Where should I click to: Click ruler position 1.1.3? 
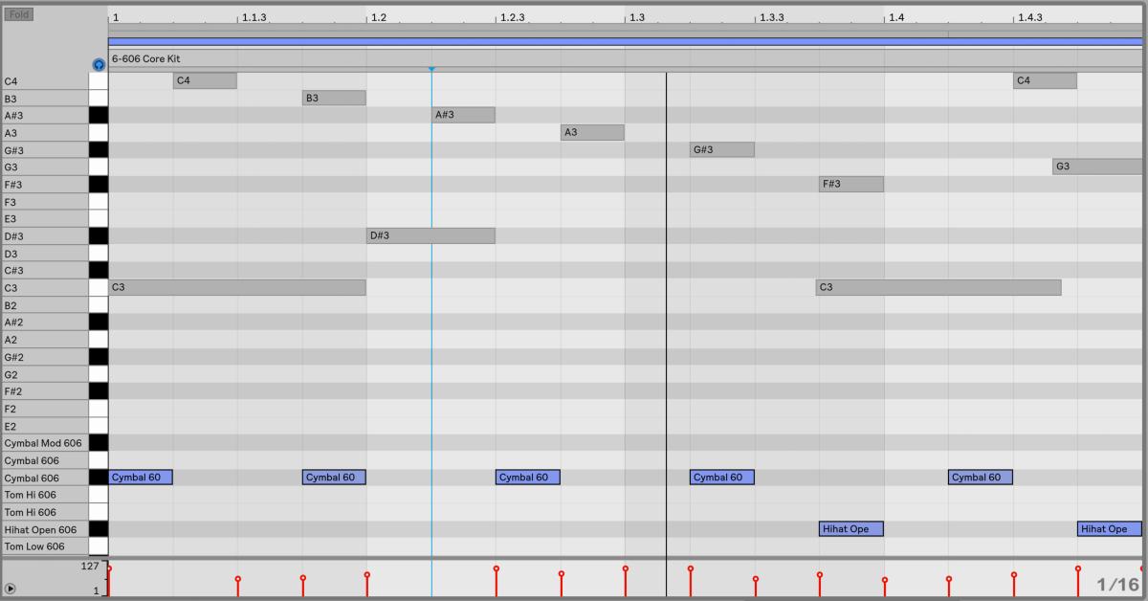pos(254,18)
